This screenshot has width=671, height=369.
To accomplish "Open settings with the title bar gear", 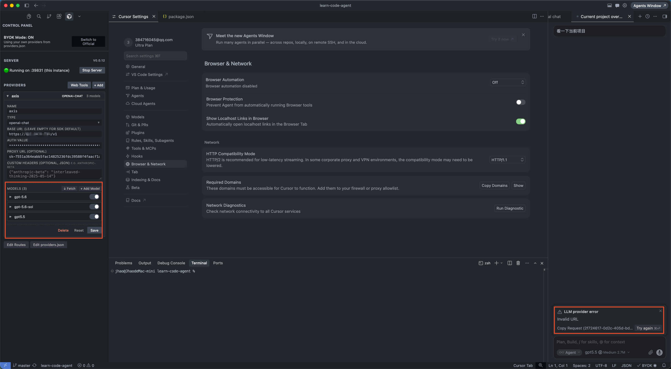I will 625,5.
